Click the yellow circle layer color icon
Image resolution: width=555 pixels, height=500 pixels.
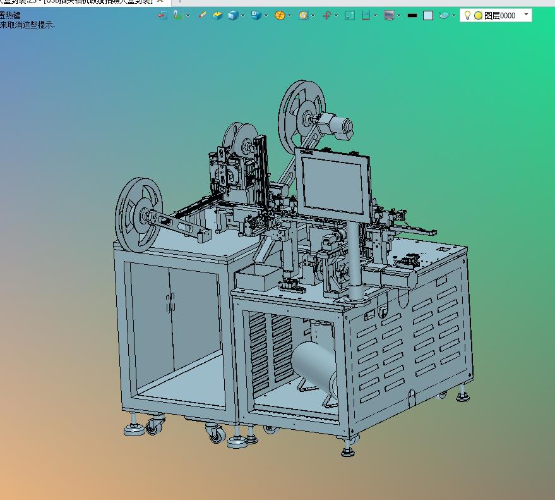(478, 16)
